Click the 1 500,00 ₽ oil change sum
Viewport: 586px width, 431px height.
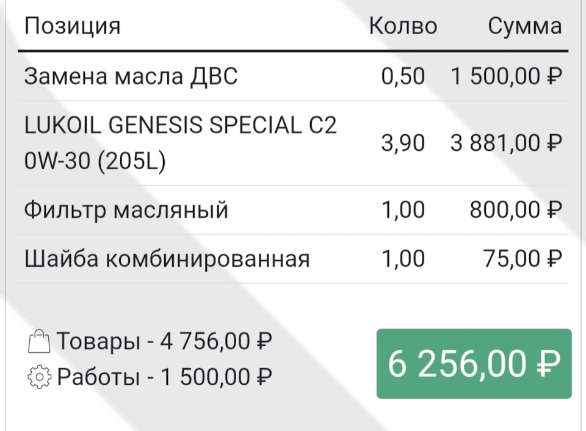pyautogui.click(x=506, y=76)
